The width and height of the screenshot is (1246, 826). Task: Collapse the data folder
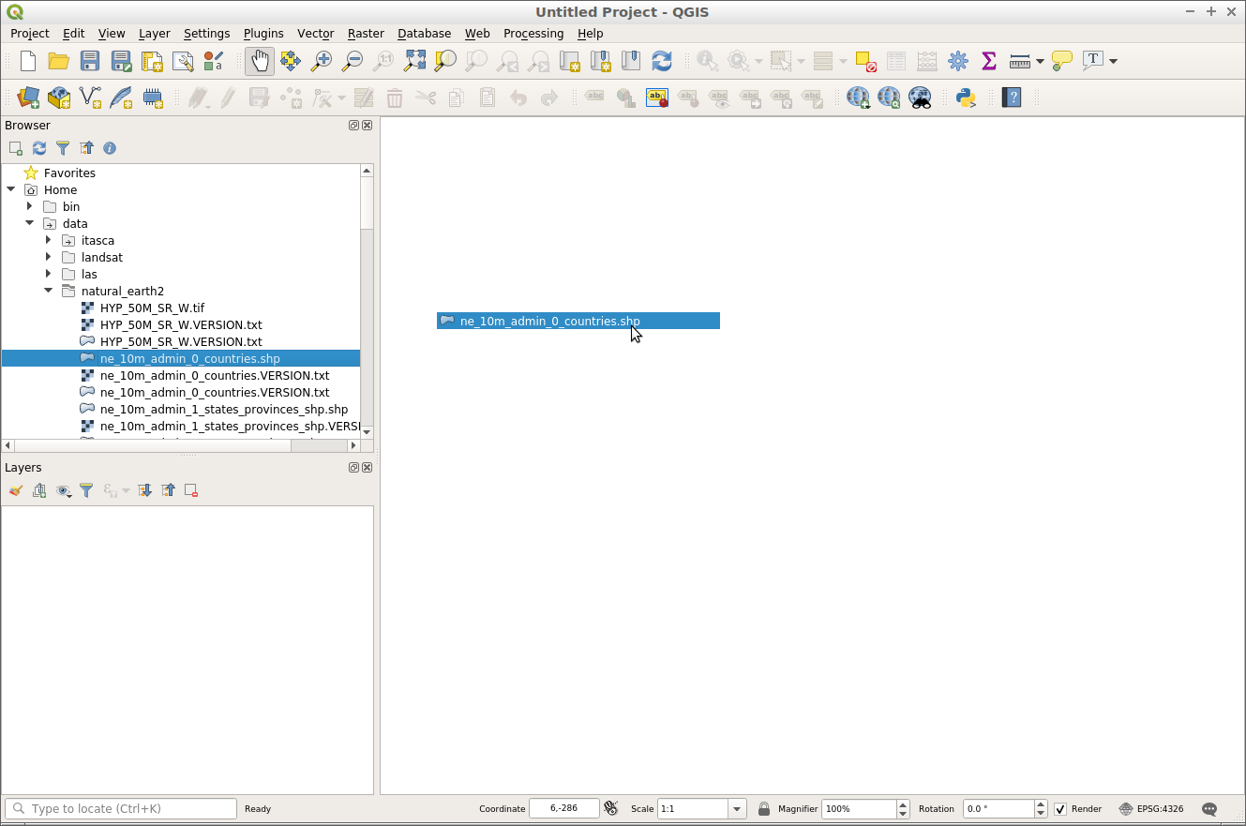(x=30, y=223)
